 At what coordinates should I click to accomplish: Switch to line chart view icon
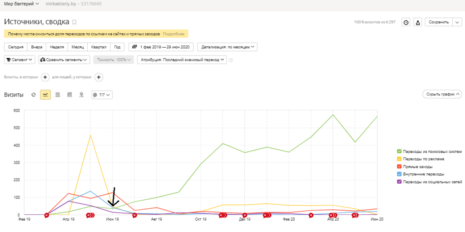pos(45,95)
